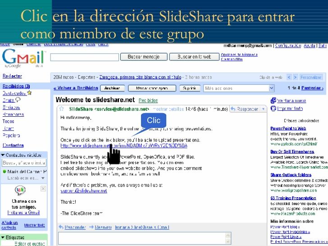Click the quick contacts search field
This screenshot has width=328, height=246.
click(24, 163)
